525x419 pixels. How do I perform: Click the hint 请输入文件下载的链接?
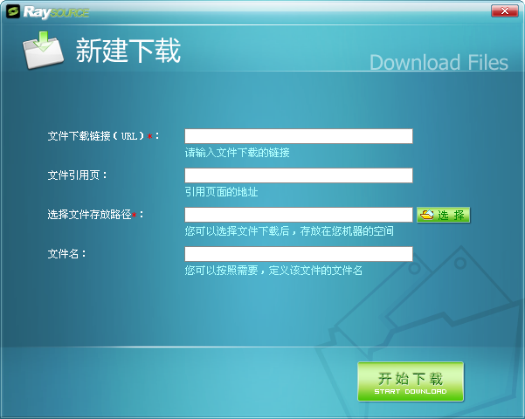[x=237, y=153]
